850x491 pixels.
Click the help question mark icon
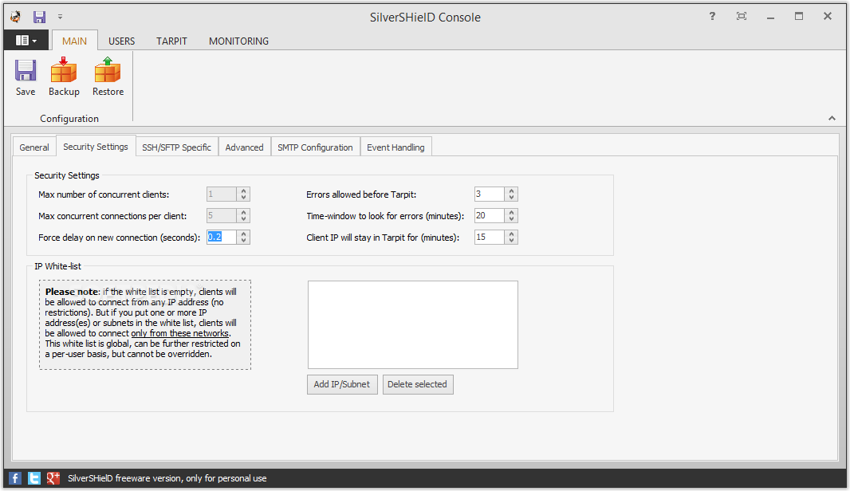pyautogui.click(x=712, y=16)
